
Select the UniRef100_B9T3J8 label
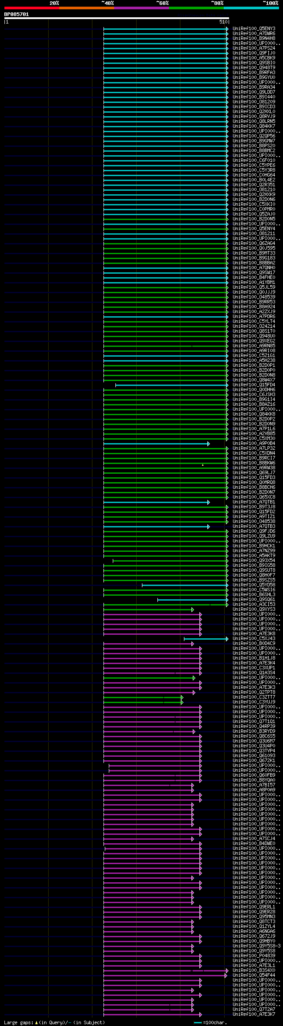pos(254,507)
